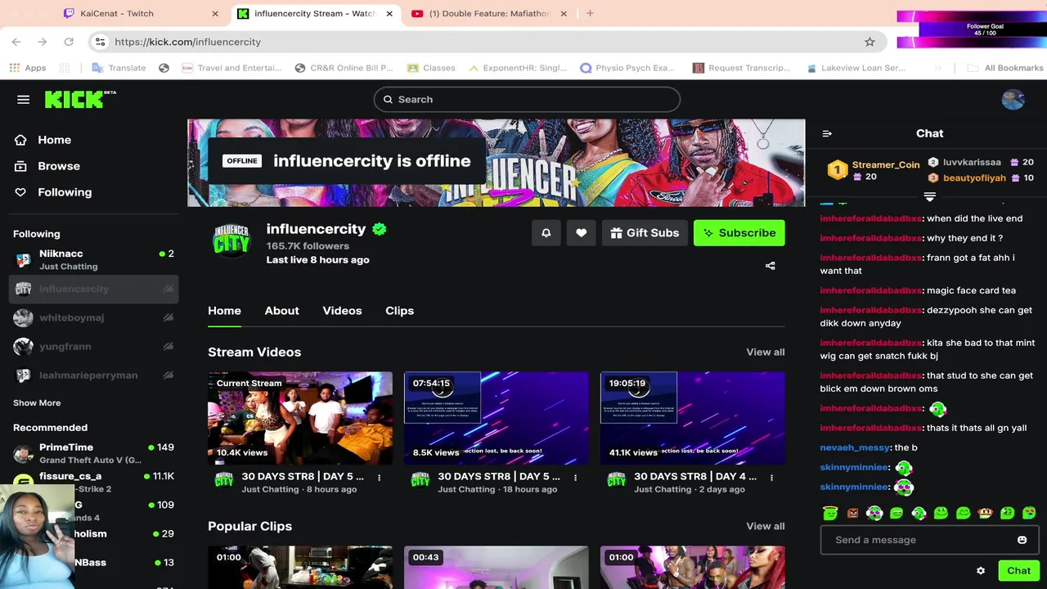The width and height of the screenshot is (1047, 589).
Task: Open the 00:43 popular clip thumbnail
Action: tap(497, 568)
